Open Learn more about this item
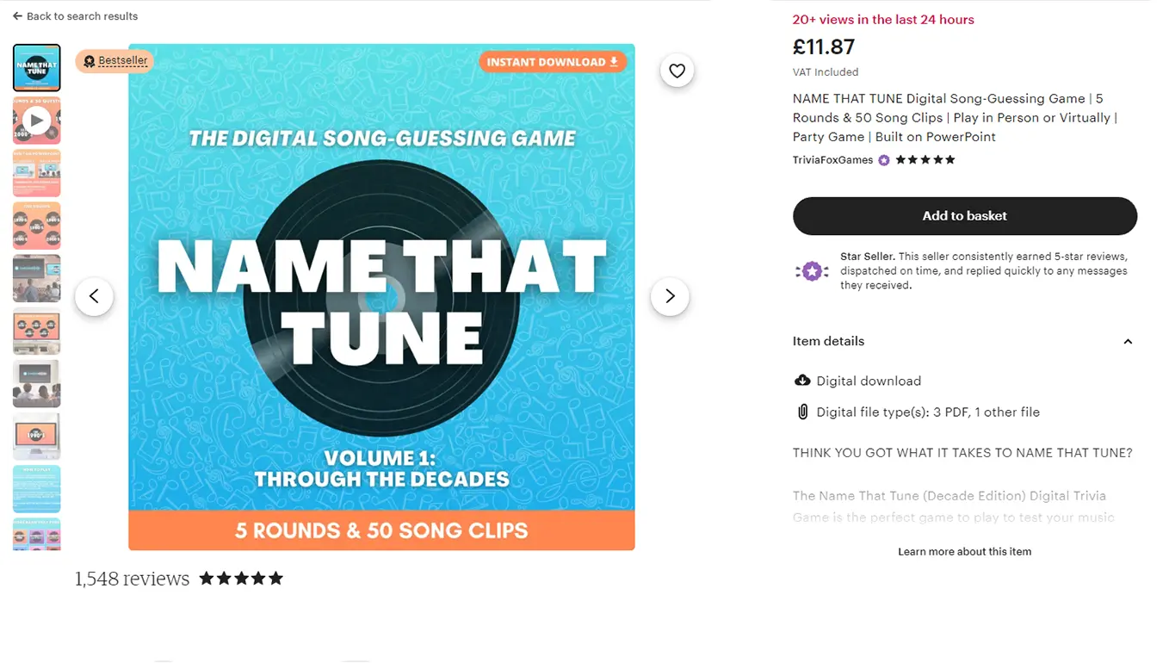The image size is (1169, 663). click(964, 551)
